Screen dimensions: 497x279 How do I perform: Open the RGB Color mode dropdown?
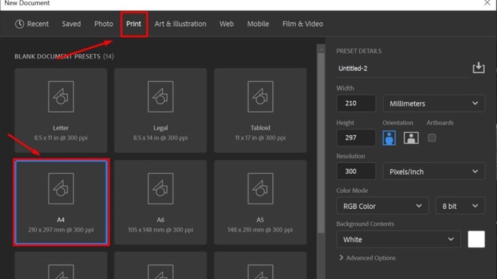(x=383, y=206)
